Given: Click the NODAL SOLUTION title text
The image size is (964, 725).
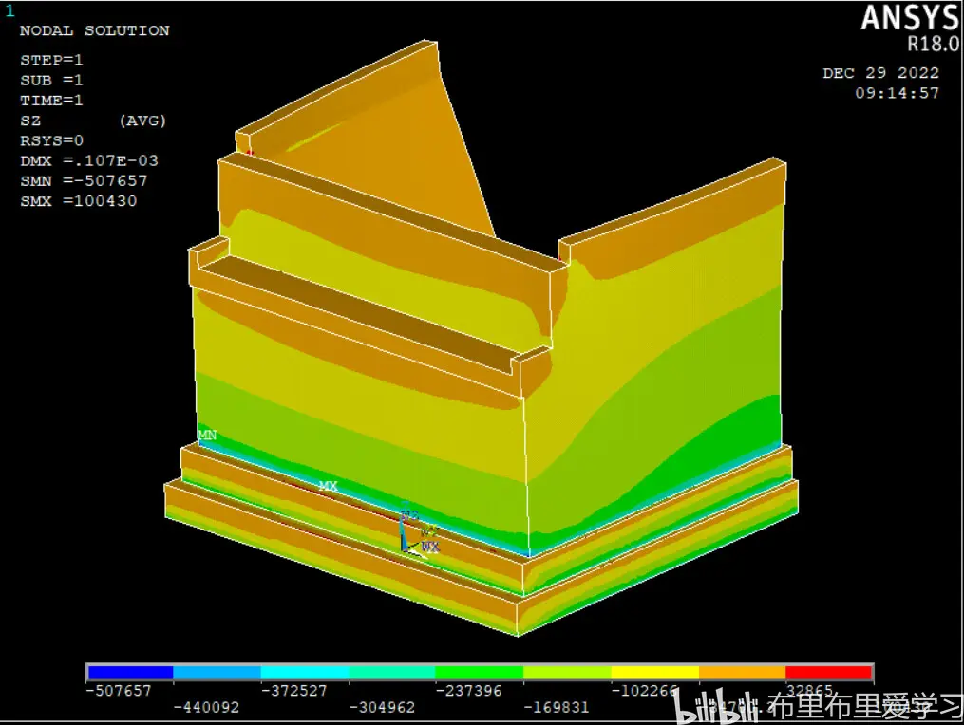Looking at the screenshot, I should coord(95,30).
